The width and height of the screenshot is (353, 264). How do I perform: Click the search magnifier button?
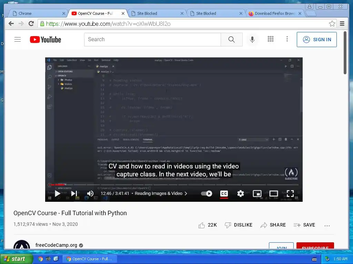click(231, 40)
